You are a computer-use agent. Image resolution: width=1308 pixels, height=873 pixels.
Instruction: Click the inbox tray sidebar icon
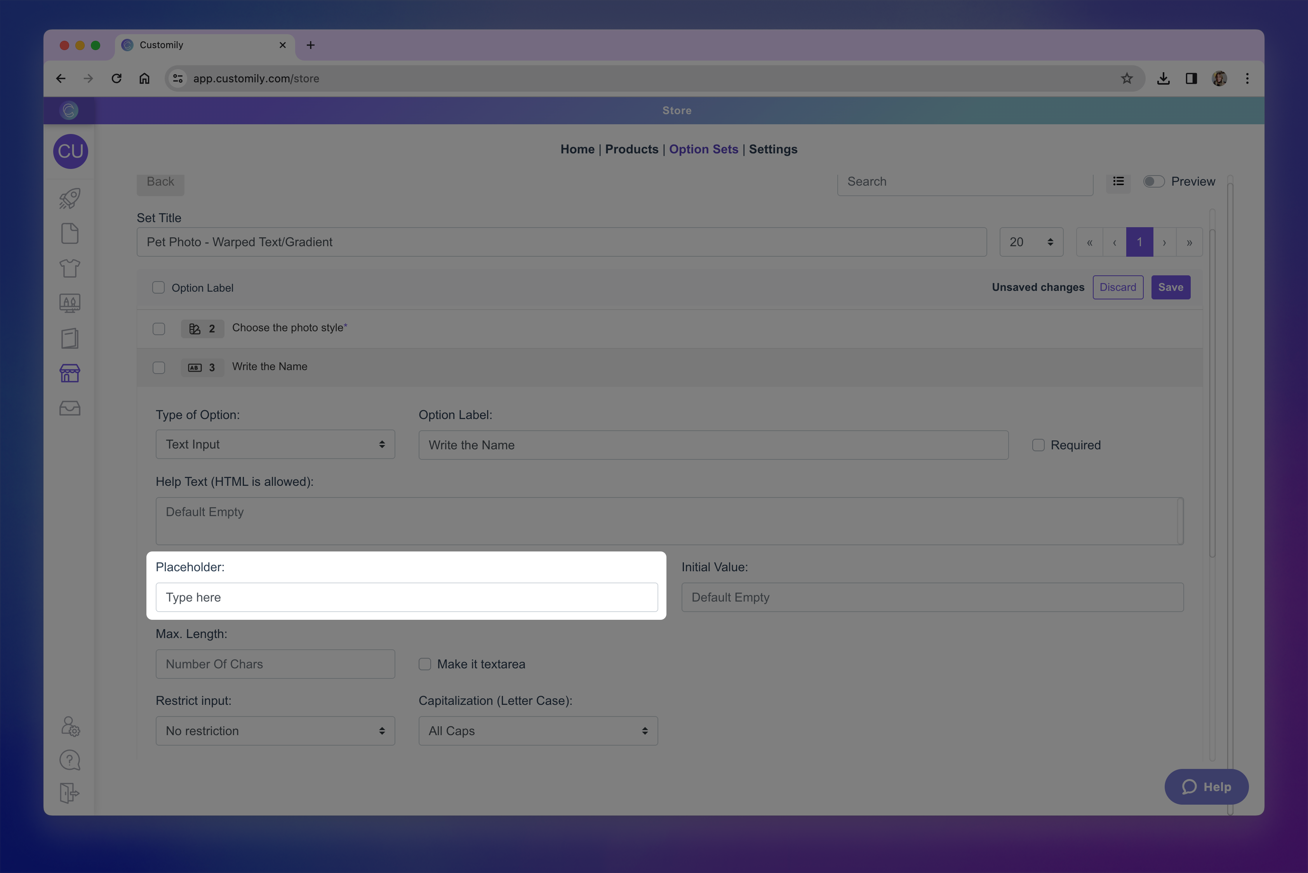(70, 408)
